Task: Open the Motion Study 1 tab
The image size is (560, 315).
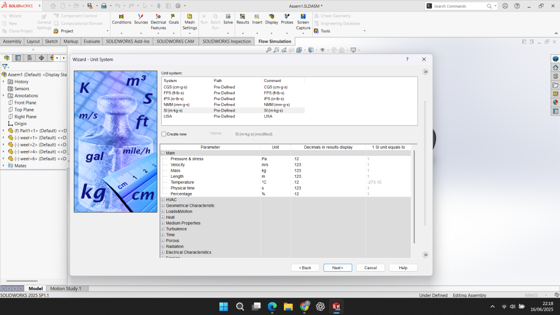Action: (x=66, y=288)
